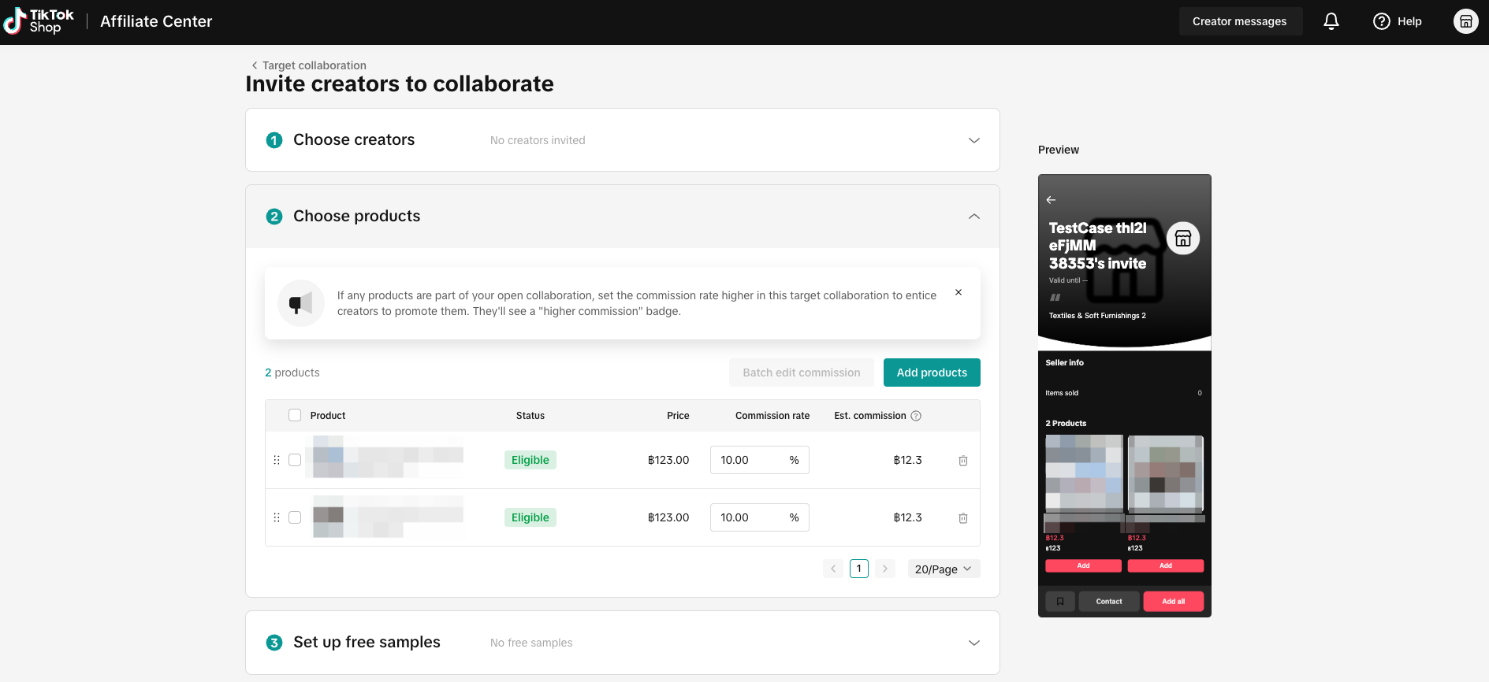Viewport: 1489px width, 682px height.
Task: Click the Est. commission info icon
Action: pos(916,416)
